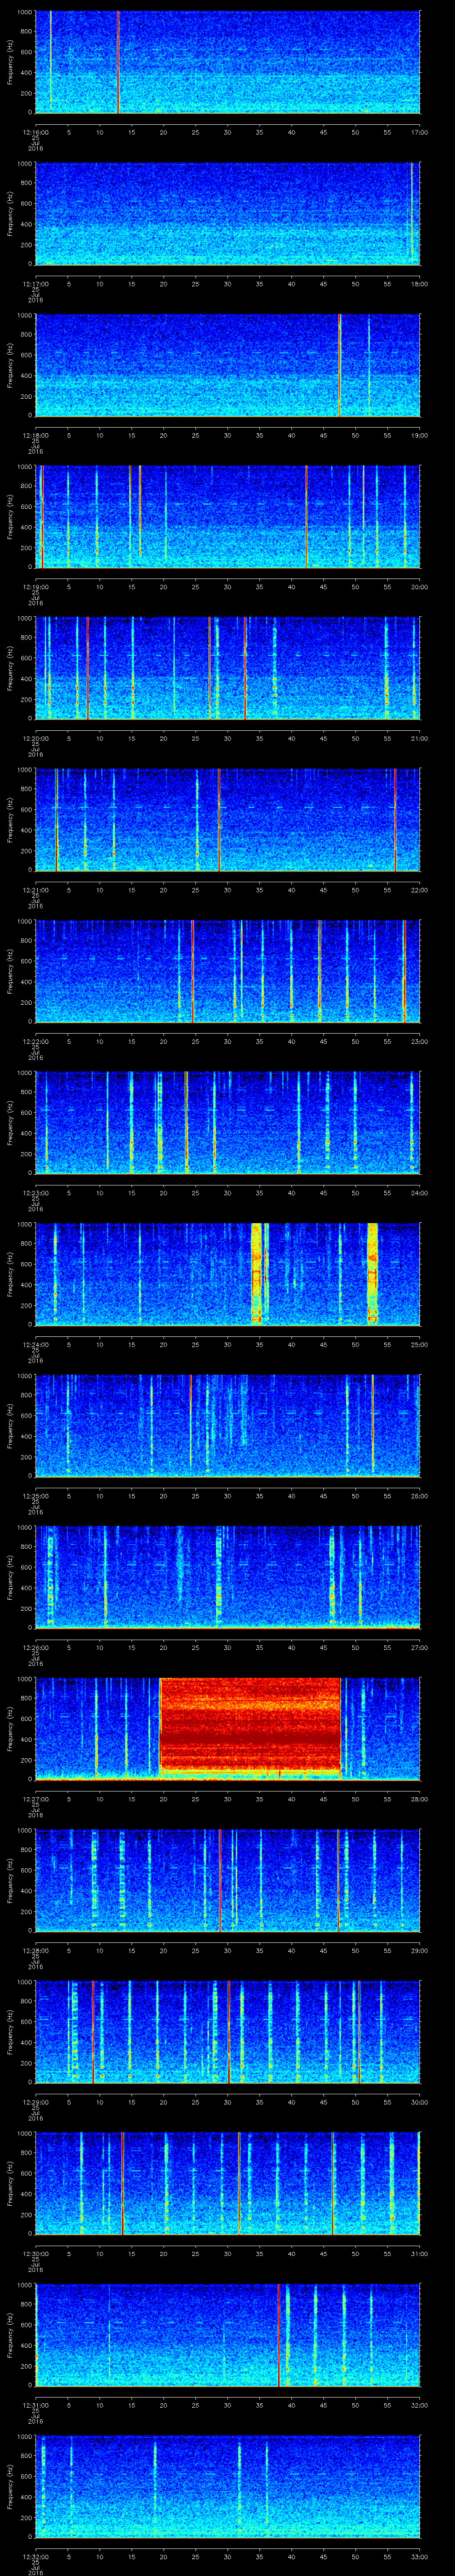Click the 12:26:00 start time label

point(36,1648)
